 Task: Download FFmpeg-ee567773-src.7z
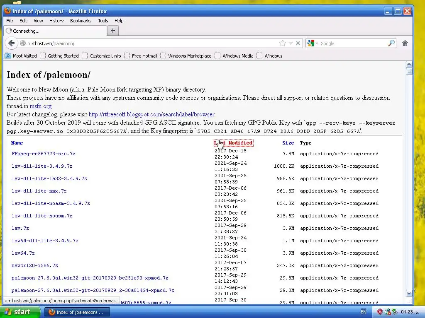43,154
